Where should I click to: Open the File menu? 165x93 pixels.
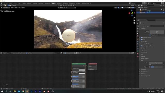pyautogui.click(x=4, y=3)
